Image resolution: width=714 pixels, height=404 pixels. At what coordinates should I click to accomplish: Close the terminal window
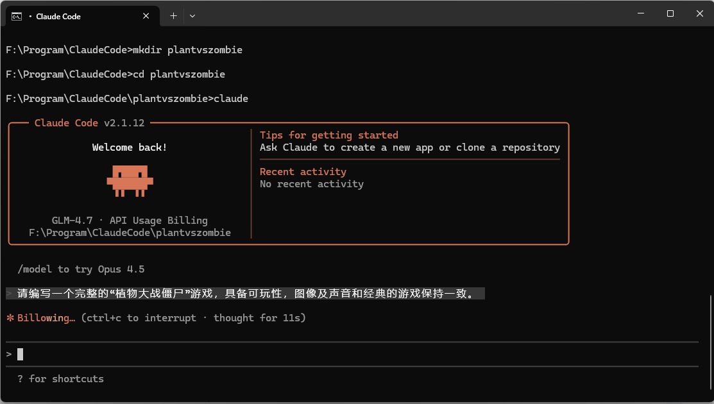click(699, 13)
